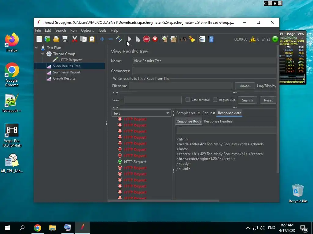This screenshot has height=234, width=313.
Task: Select Summary Report in tree
Action: click(67, 72)
